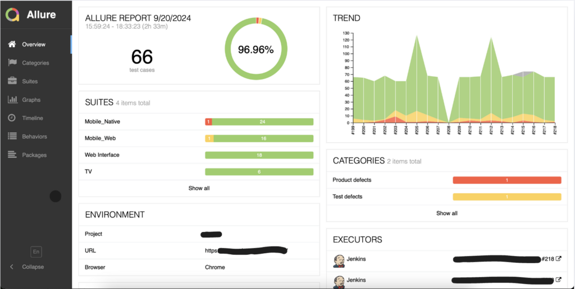Click the 96.96% donut chart
The width and height of the screenshot is (575, 289).
tap(255, 50)
